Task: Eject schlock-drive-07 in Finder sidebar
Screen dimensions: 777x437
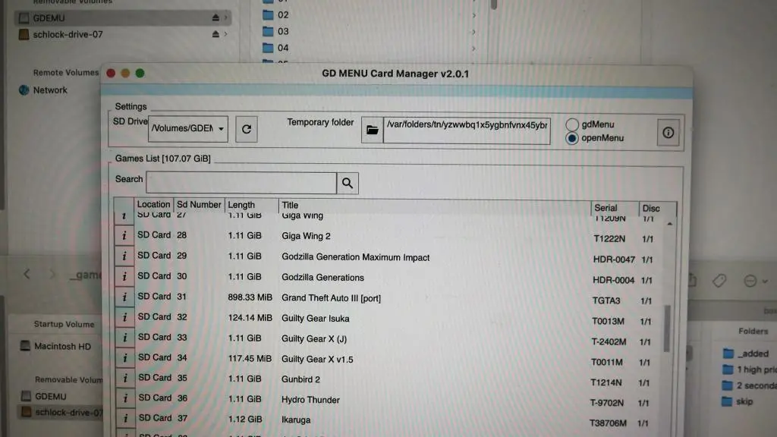Action: [x=215, y=34]
